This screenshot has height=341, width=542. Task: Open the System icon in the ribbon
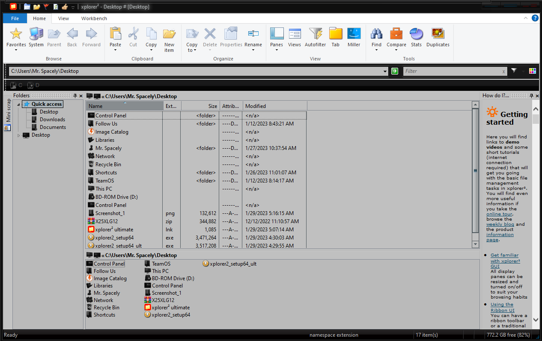point(36,37)
